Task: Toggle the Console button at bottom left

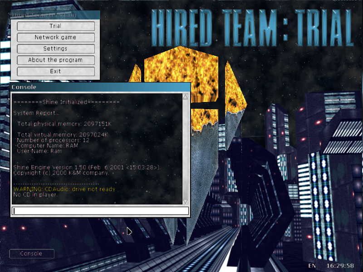Action: click(x=32, y=253)
